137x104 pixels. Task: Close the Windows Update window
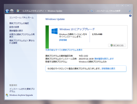coord(128,5)
